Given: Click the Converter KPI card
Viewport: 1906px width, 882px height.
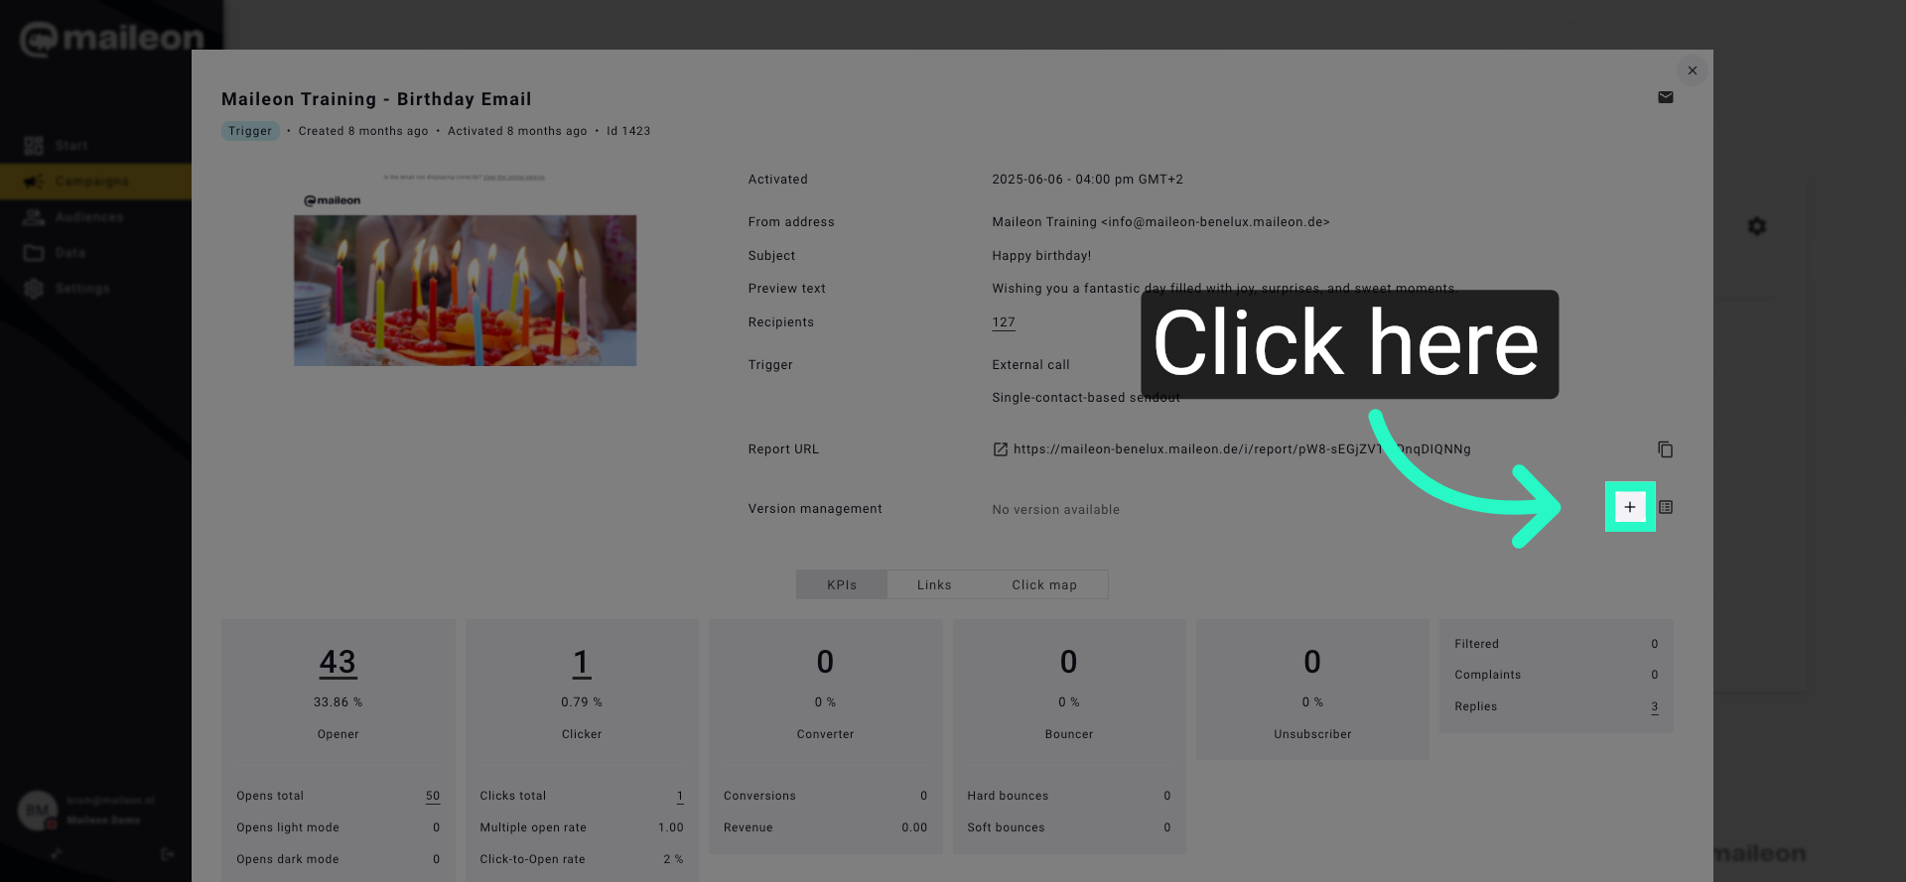Looking at the screenshot, I should point(825,737).
